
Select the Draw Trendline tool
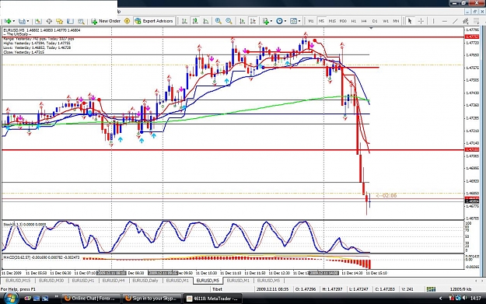coord(455,21)
